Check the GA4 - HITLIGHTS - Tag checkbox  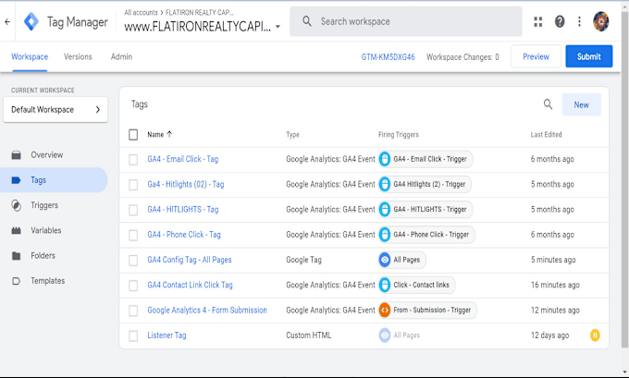coord(133,210)
